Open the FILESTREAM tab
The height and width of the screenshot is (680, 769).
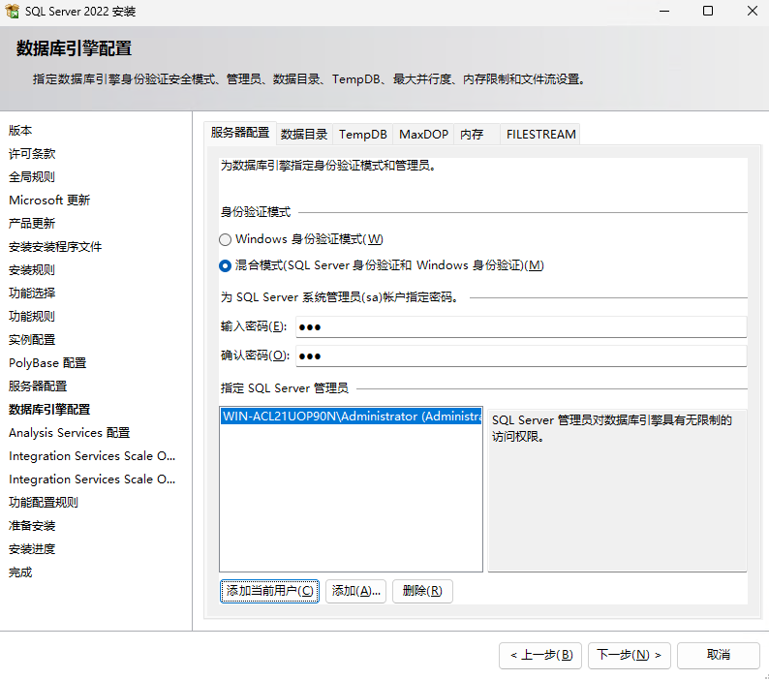click(x=540, y=135)
